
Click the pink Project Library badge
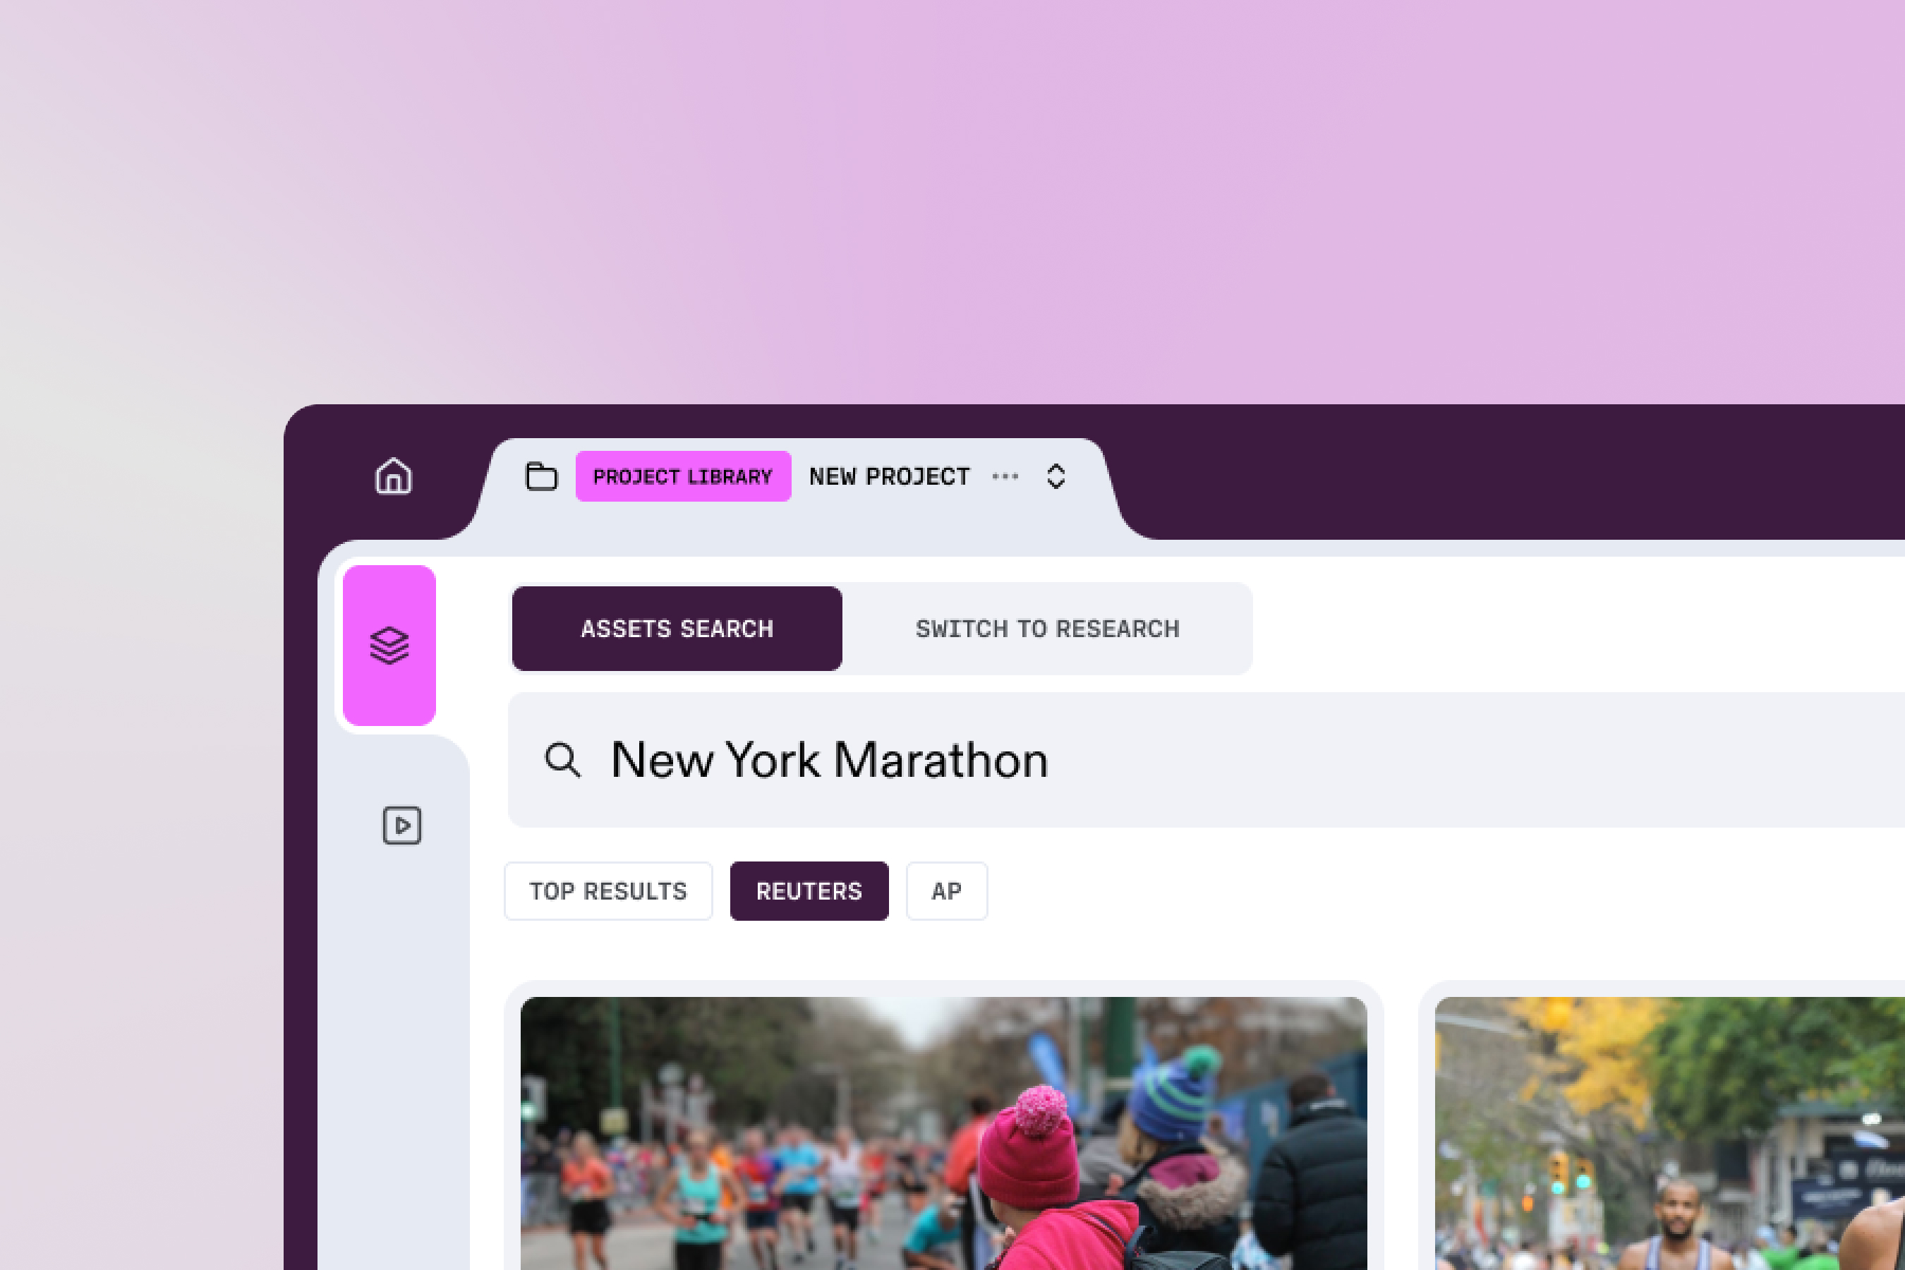coord(683,476)
